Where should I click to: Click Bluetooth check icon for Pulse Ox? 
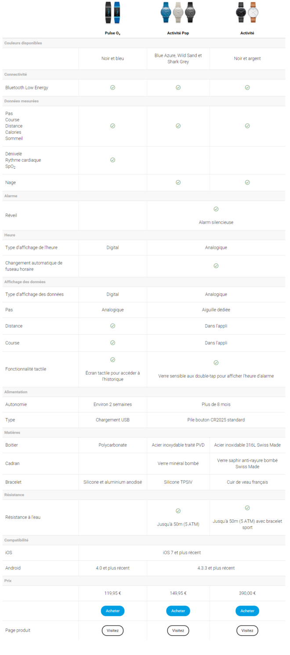pyautogui.click(x=112, y=87)
